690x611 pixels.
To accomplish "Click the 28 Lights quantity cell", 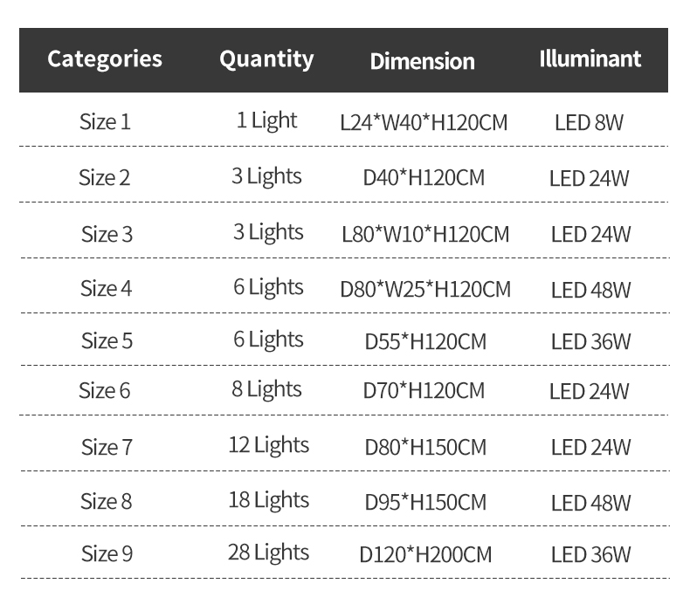I will (x=268, y=553).
